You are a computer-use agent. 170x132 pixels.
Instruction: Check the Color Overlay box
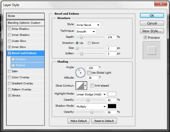point(10,77)
